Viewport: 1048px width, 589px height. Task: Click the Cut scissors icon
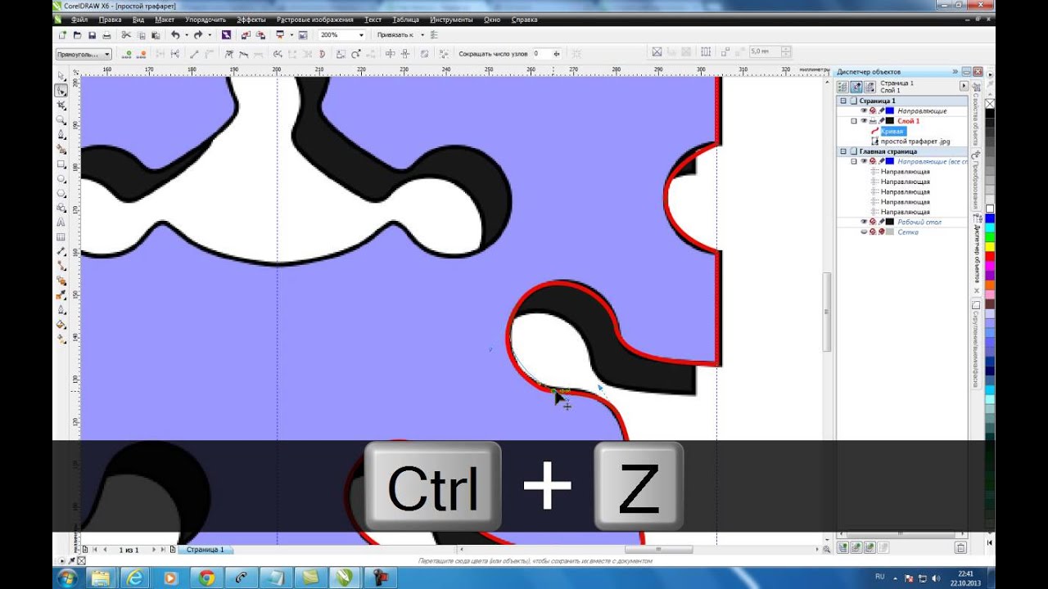(x=126, y=35)
